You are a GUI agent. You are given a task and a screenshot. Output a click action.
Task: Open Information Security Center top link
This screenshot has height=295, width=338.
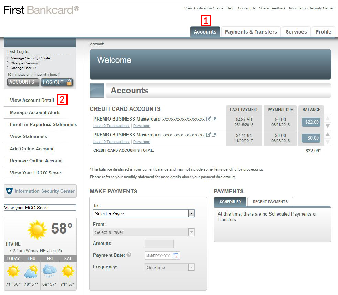tap(311, 8)
